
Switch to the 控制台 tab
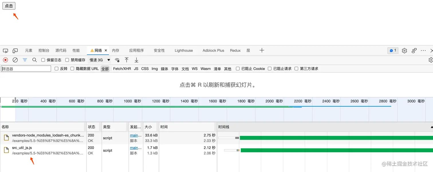(x=44, y=50)
